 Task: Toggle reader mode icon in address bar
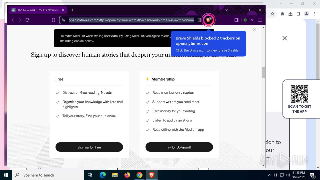(199, 20)
